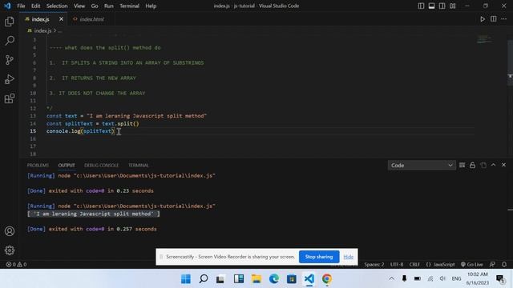Place cursor on line 13 const text
513x288 pixels.
(127, 116)
